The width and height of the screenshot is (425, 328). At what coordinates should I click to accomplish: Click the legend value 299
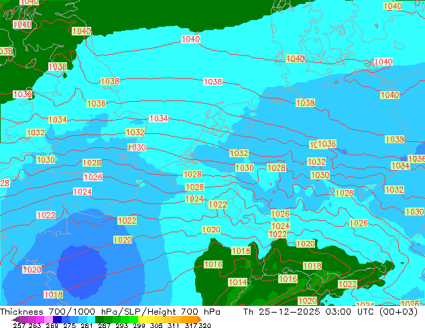click(139, 325)
